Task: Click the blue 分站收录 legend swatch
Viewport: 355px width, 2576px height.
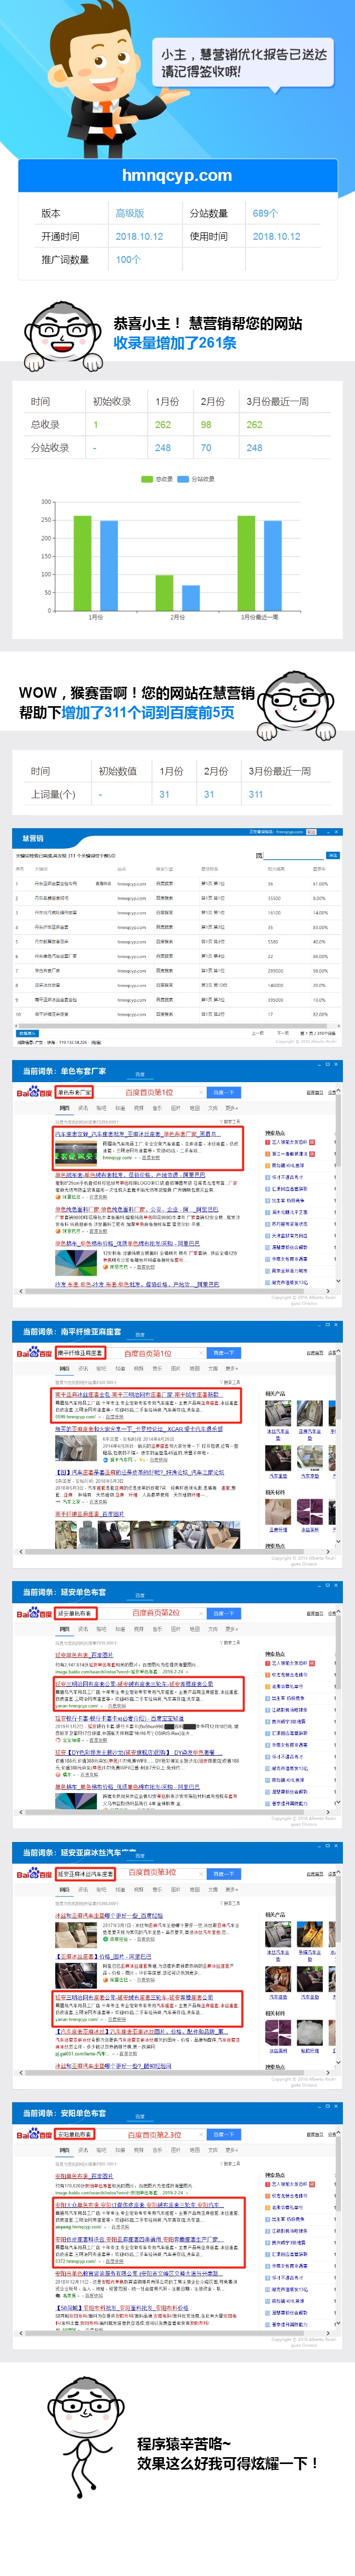Action: coord(183,479)
